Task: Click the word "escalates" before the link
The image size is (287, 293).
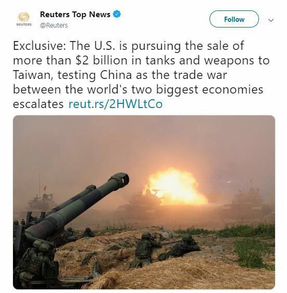Action: click(x=38, y=104)
